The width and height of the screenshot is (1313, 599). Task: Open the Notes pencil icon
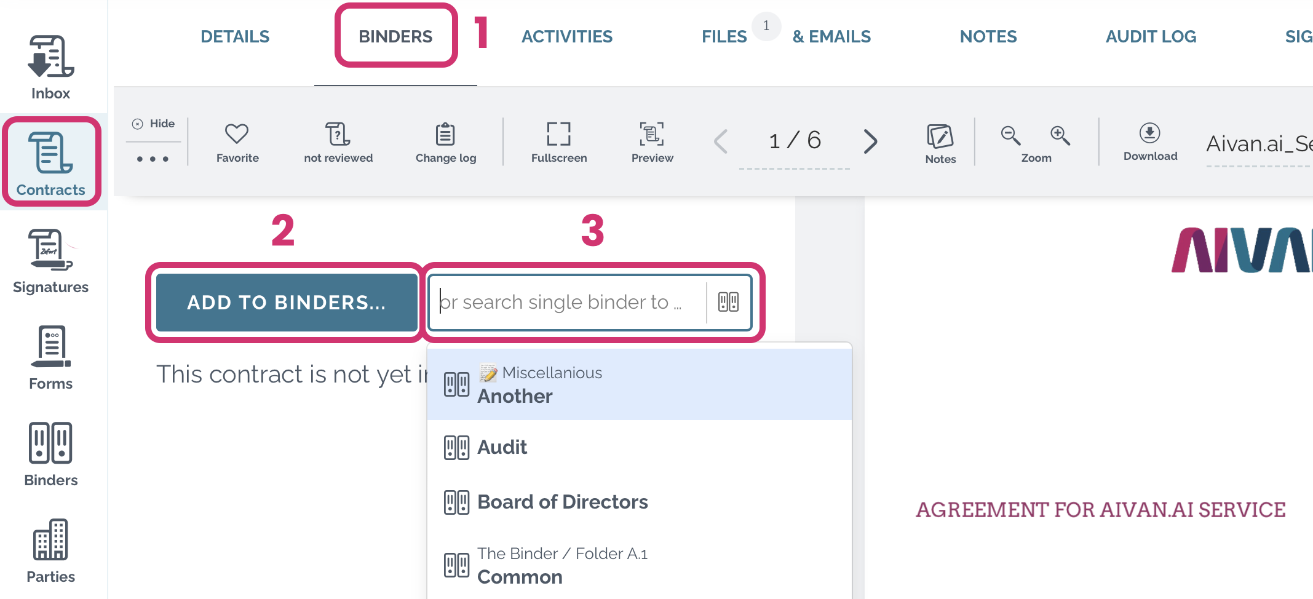(x=940, y=143)
